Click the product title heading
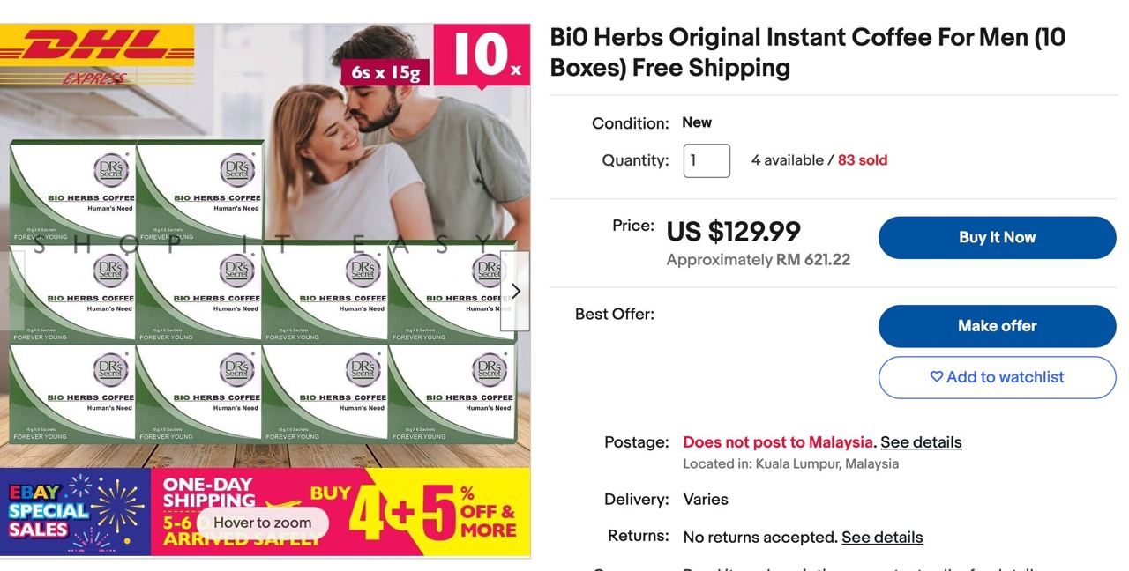 808,52
